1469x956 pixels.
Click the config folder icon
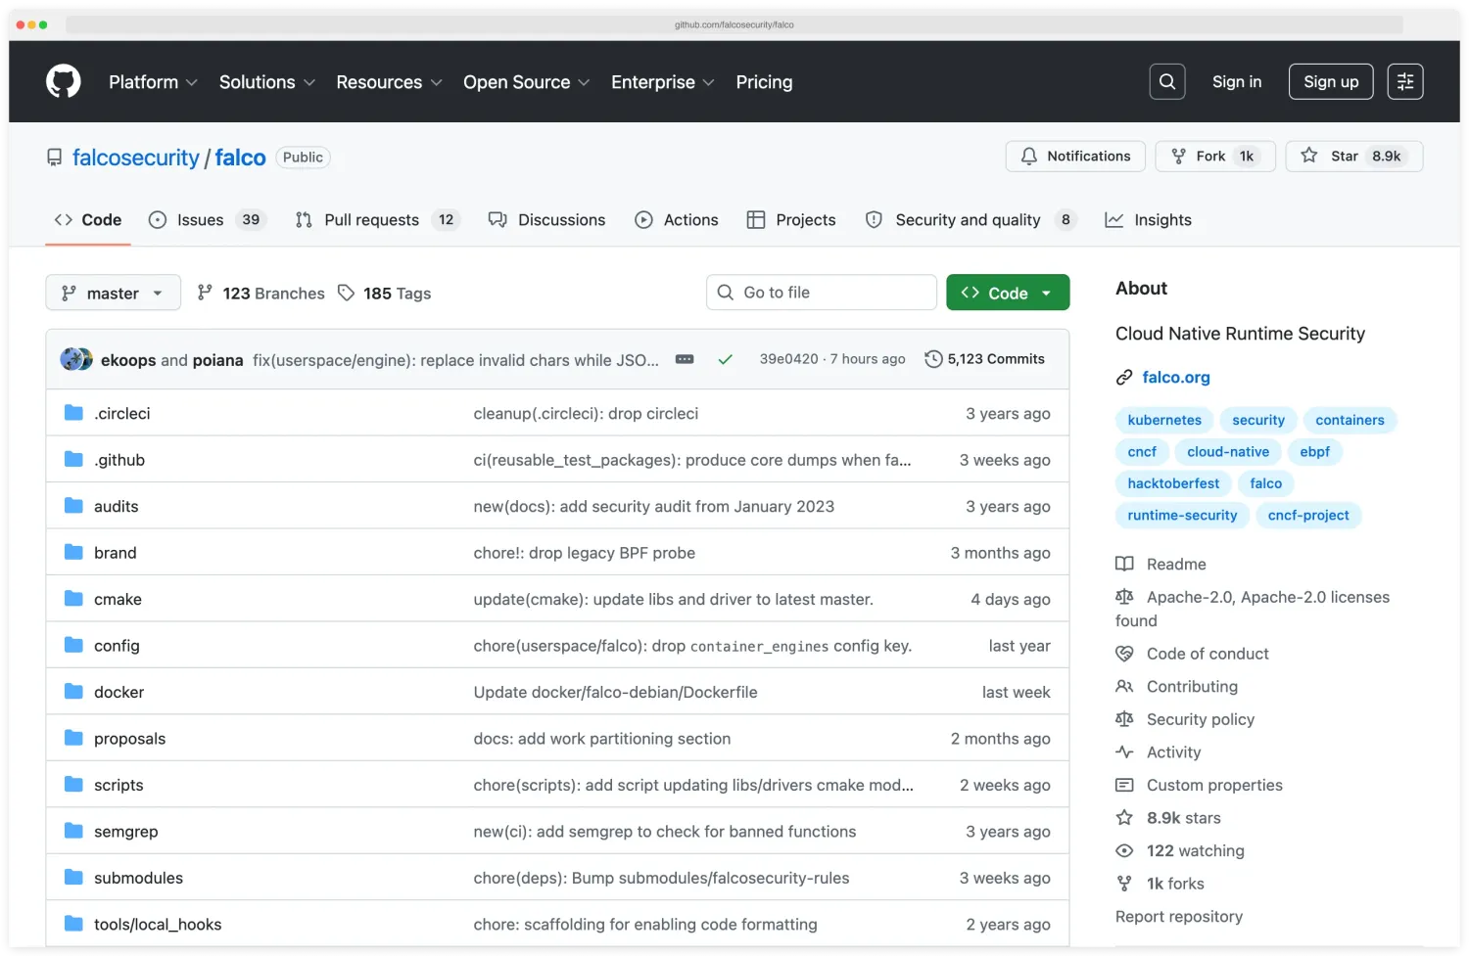click(73, 645)
